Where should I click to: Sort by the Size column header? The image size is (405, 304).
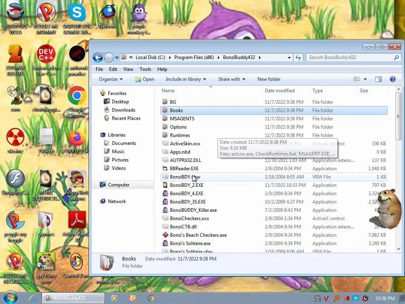373,91
